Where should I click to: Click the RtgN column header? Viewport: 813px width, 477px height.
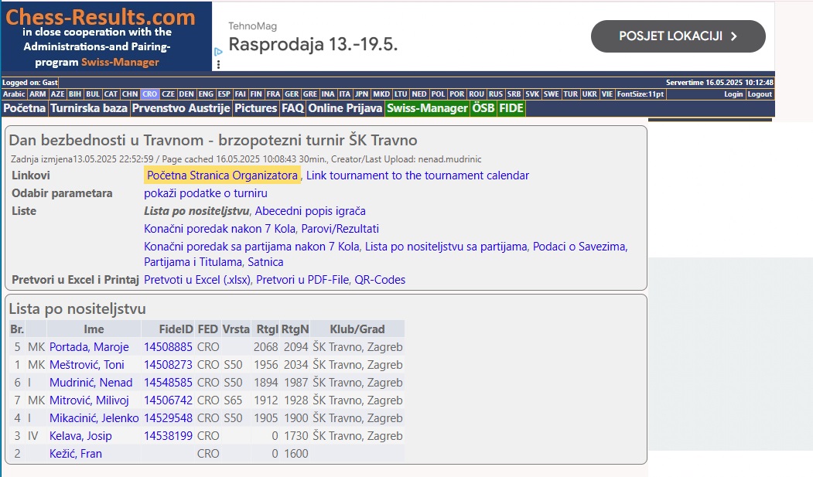pos(295,329)
